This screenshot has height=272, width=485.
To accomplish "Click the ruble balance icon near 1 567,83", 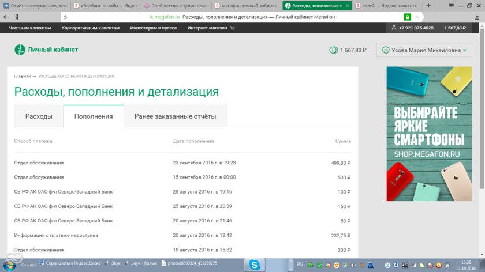I will coord(334,50).
